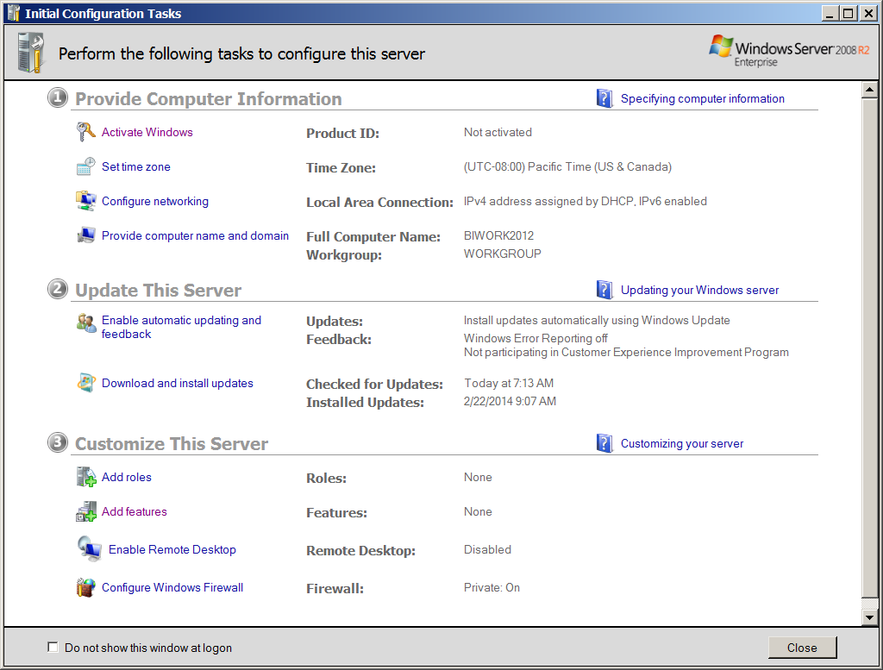Click the Add roles server icon
Image resolution: width=883 pixels, height=670 pixels.
click(85, 477)
